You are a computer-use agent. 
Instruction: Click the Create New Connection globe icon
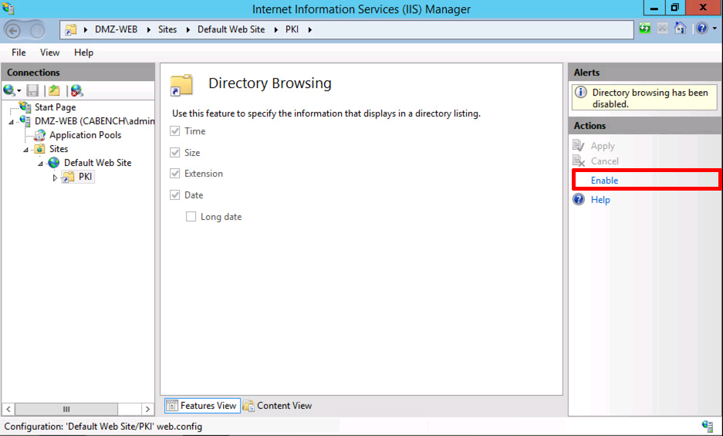tap(8, 90)
